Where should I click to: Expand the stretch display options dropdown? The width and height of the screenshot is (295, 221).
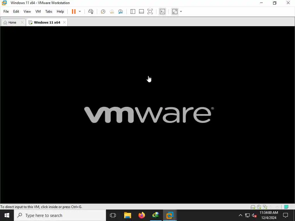click(181, 12)
